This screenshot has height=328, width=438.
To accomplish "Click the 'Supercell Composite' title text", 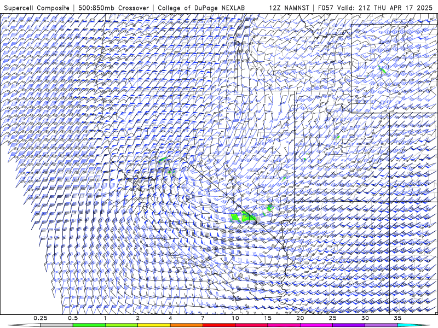I will pyautogui.click(x=37, y=8).
